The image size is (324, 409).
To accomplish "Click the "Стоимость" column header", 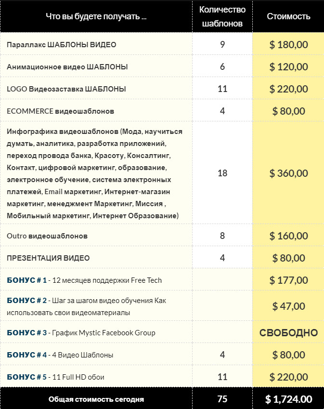I will tap(288, 16).
